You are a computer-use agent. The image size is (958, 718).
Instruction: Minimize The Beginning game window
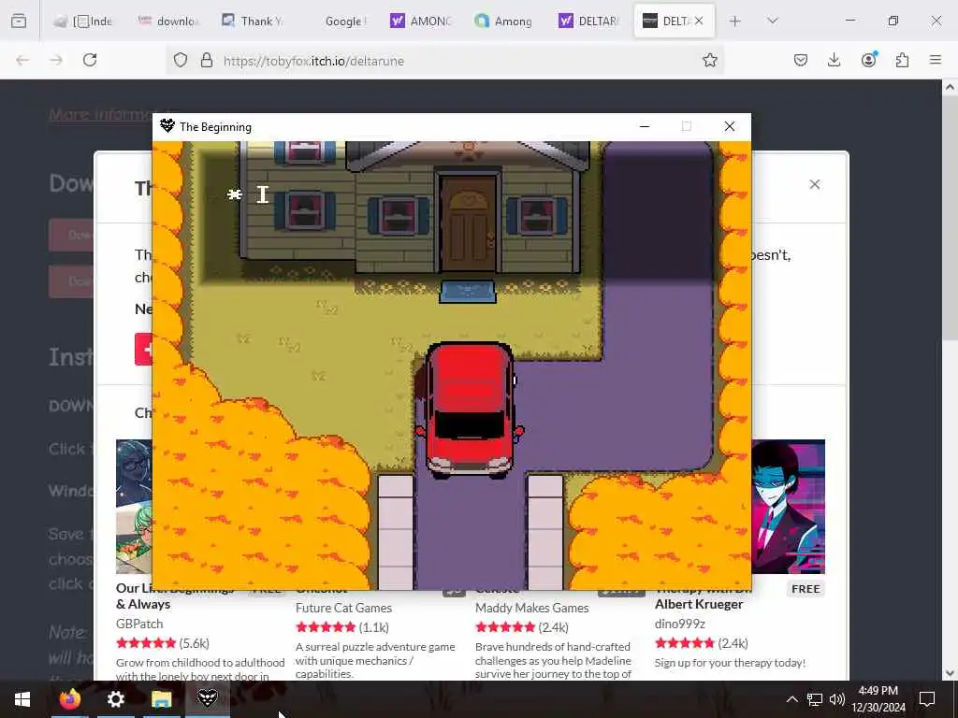pos(644,126)
